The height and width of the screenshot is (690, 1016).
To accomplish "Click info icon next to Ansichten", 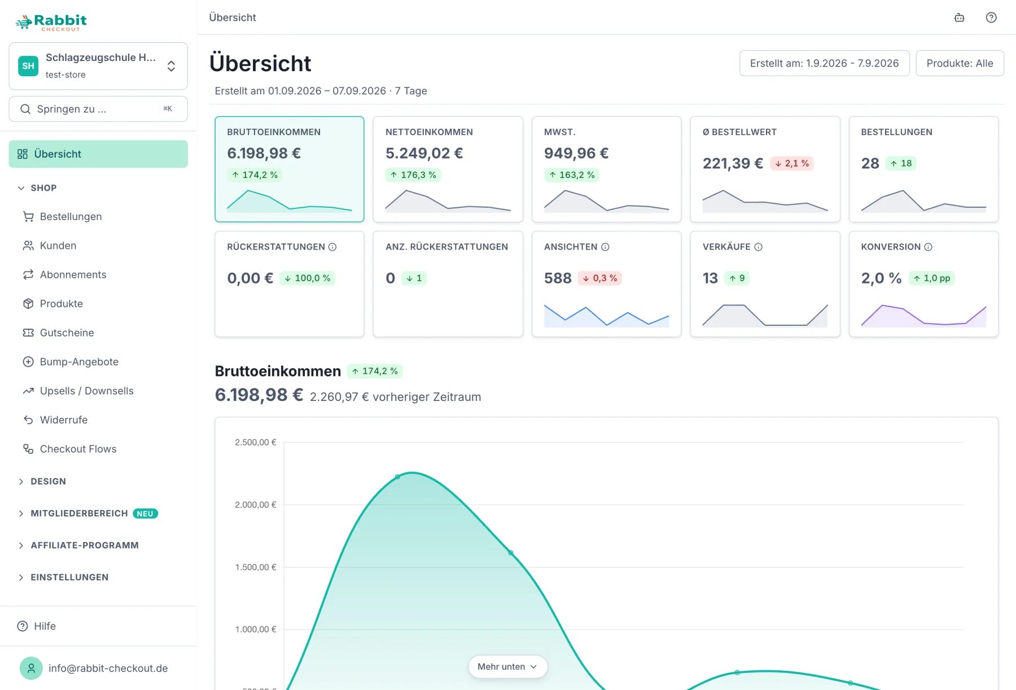I will click(605, 247).
